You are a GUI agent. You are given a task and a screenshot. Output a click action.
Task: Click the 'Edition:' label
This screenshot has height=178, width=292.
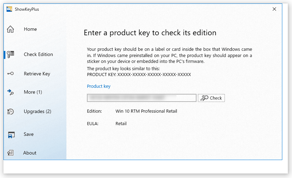pos(94,111)
